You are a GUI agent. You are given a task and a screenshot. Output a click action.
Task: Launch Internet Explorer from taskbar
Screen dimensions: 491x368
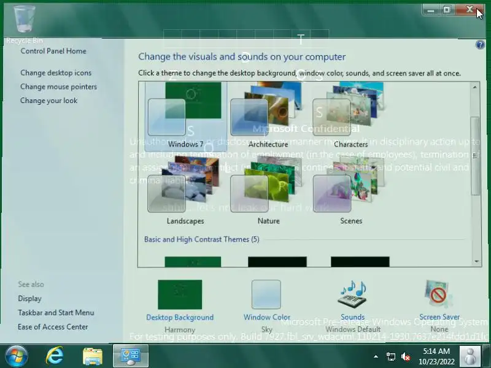55,356
